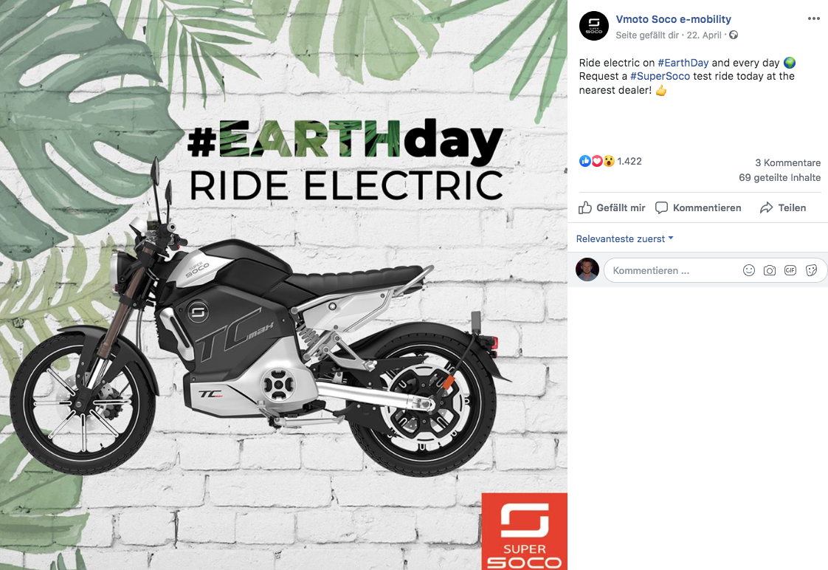
Task: Open the sticker picker icon
Action: point(812,270)
